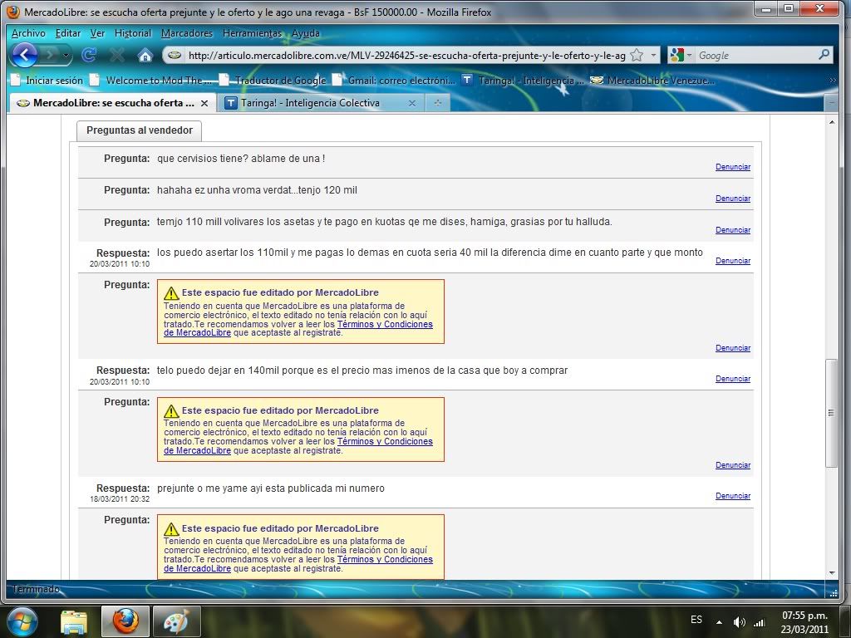Open the Herramientas menu
The height and width of the screenshot is (638, 851).
pyautogui.click(x=253, y=33)
